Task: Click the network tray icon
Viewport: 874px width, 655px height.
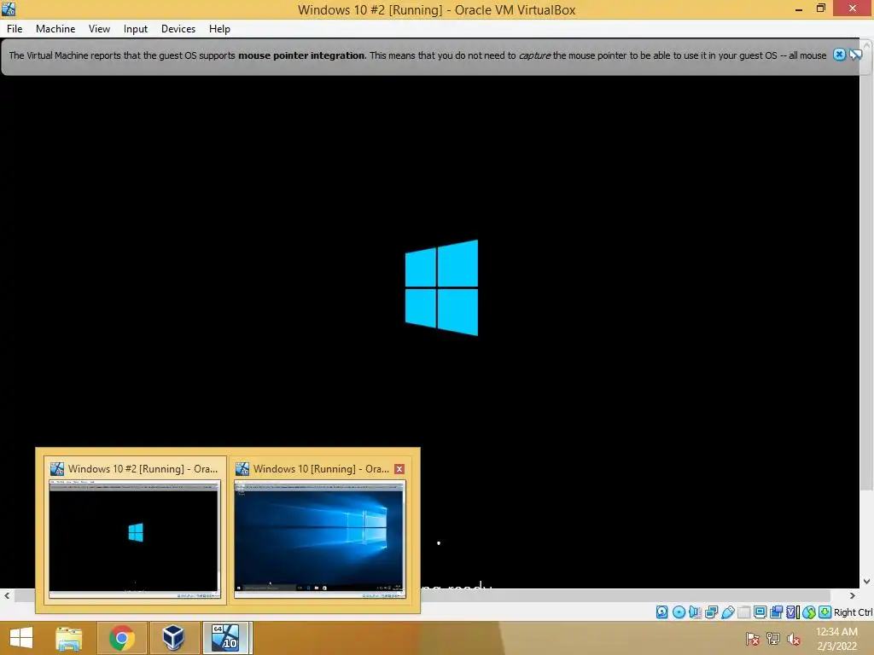Action: coord(773,639)
